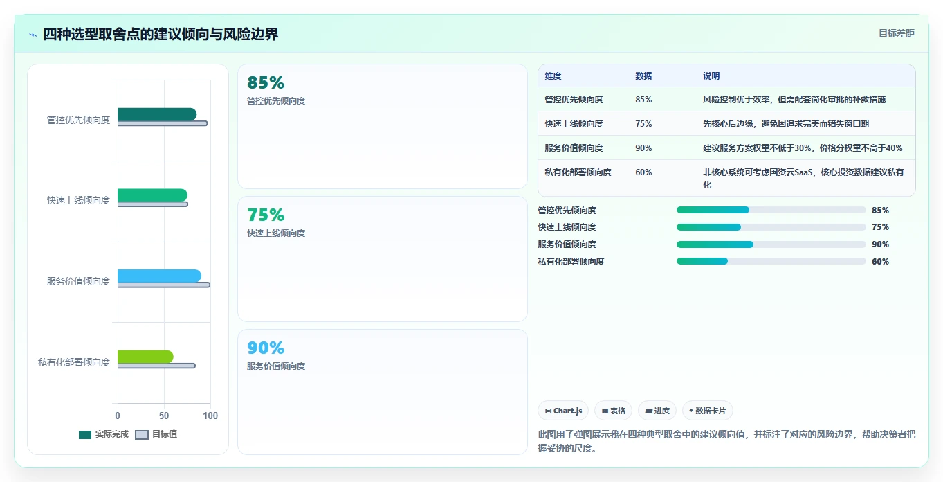The image size is (943, 482).
Task: Click the 60% cell in the table
Action: tap(643, 172)
